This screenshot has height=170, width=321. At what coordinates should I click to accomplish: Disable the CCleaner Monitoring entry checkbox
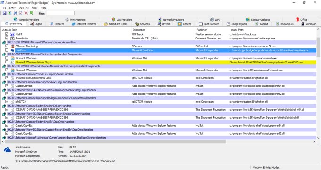point(7,46)
